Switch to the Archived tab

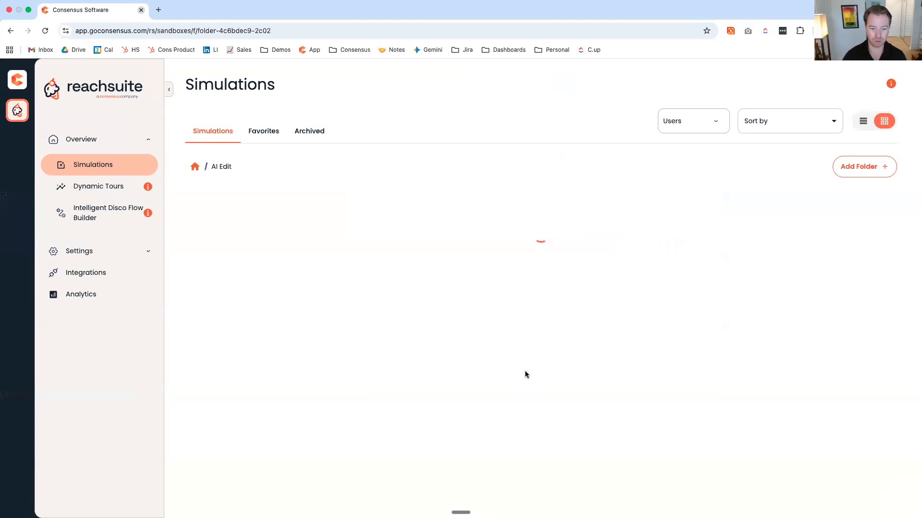pyautogui.click(x=309, y=131)
